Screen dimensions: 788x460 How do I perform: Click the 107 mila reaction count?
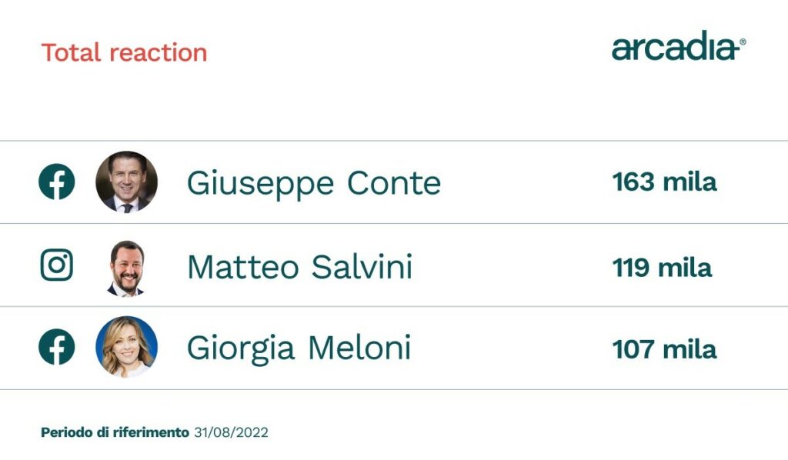coord(664,349)
